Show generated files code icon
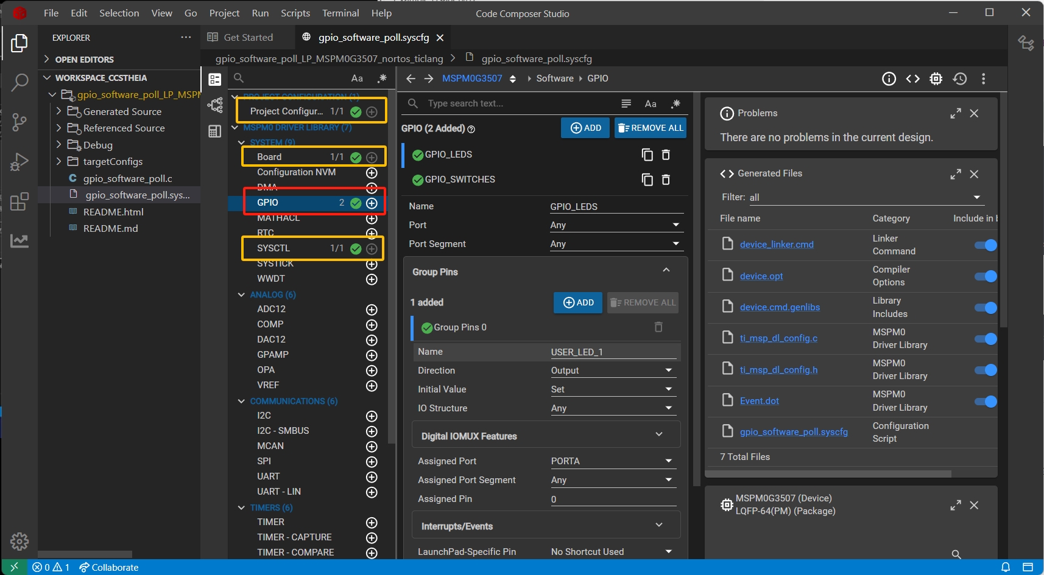1044x575 pixels. point(912,78)
